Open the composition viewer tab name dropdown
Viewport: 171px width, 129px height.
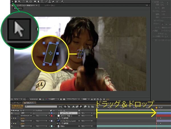(x=37, y=5)
